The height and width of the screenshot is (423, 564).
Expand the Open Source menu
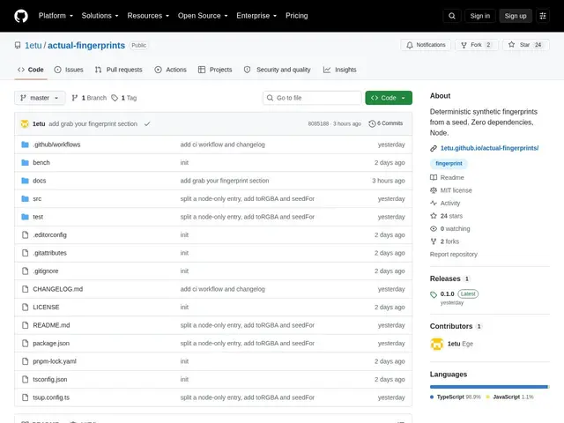[x=203, y=16]
